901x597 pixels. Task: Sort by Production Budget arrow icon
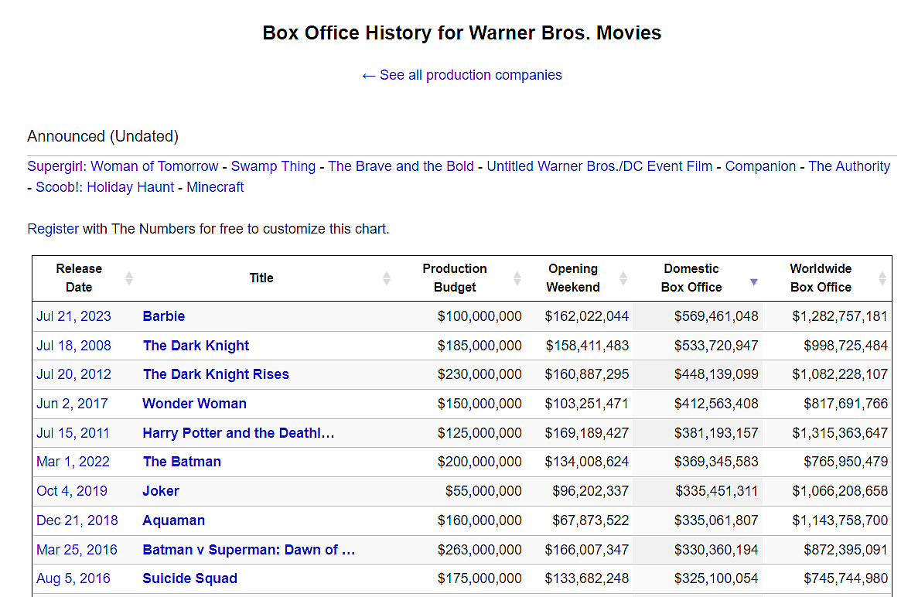pos(517,278)
